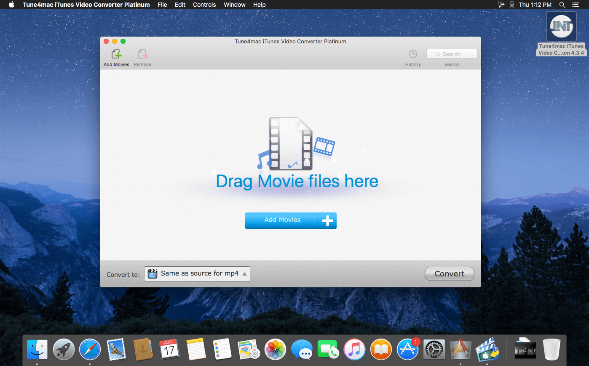Viewport: 589px width, 366px height.
Task: Open the 'Same as source for mp4' dropdown
Action: [197, 274]
